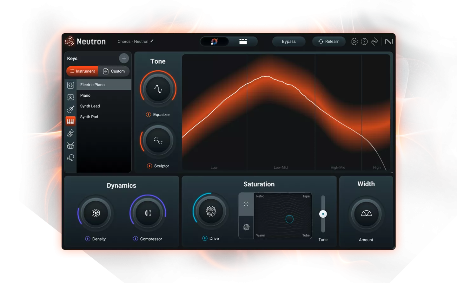Toggle the Density power button
The height and width of the screenshot is (283, 457).
point(88,239)
